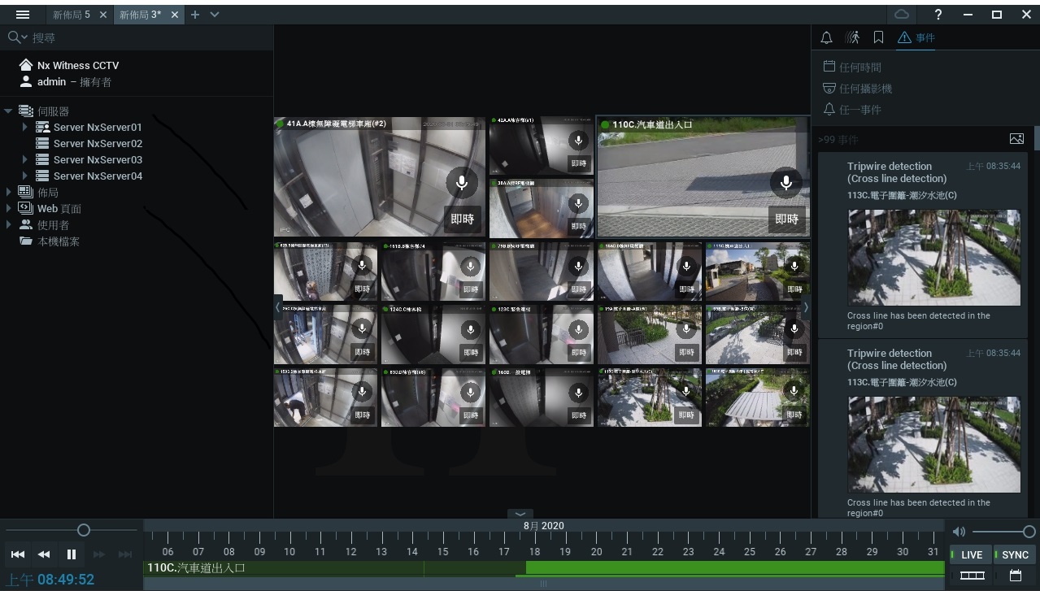The height and width of the screenshot is (591, 1040).
Task: Open the layout tabs list chevron
Action: (x=215, y=15)
